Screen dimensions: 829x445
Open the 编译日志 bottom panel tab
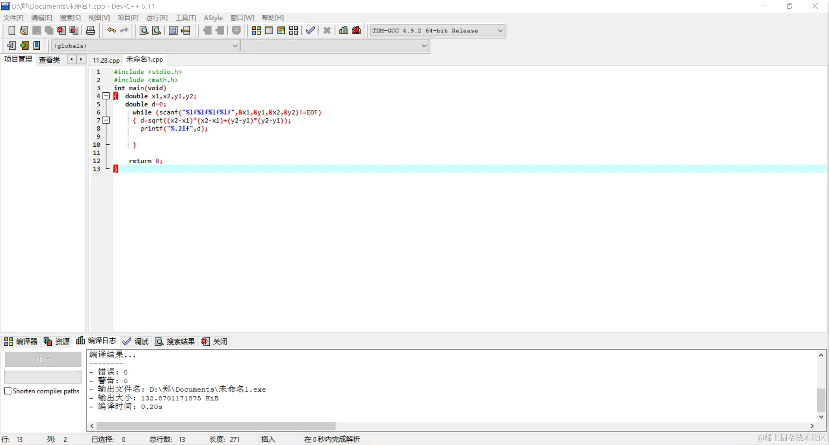(96, 341)
